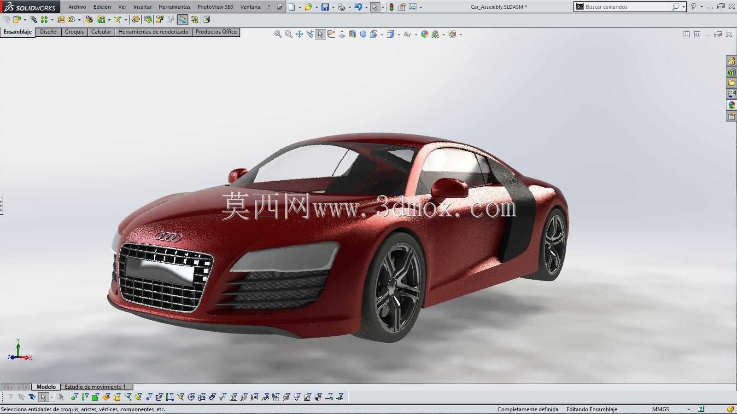Open File Explorer folder icon in task pane
This screenshot has width=737, height=414.
click(x=731, y=83)
